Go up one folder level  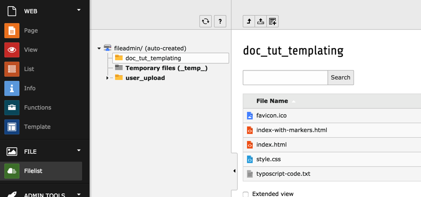coord(249,21)
